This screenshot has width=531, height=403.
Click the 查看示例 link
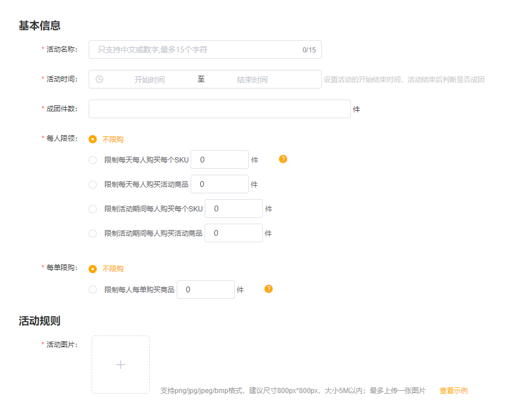coord(453,391)
